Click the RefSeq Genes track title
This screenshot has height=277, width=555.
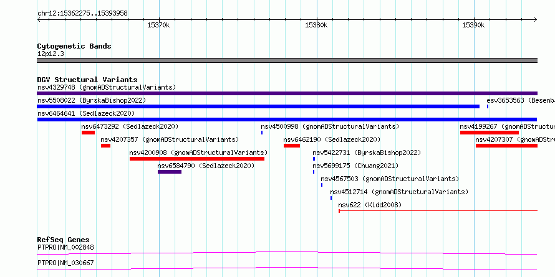pyautogui.click(x=64, y=240)
